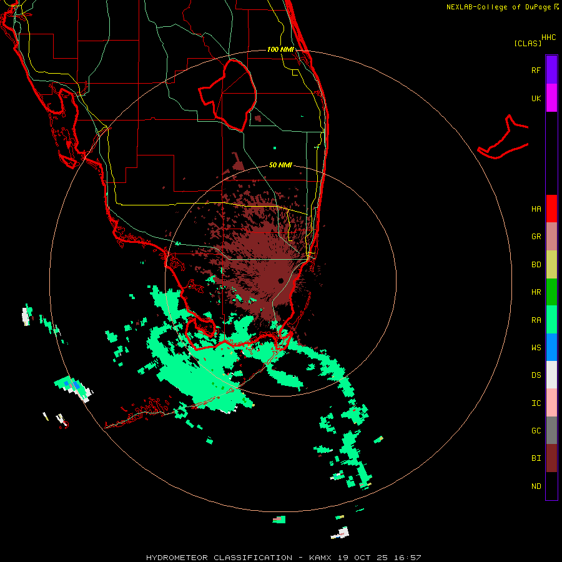The width and height of the screenshot is (562, 562).
Task: Click the "BD" legend label
Action: click(x=536, y=265)
